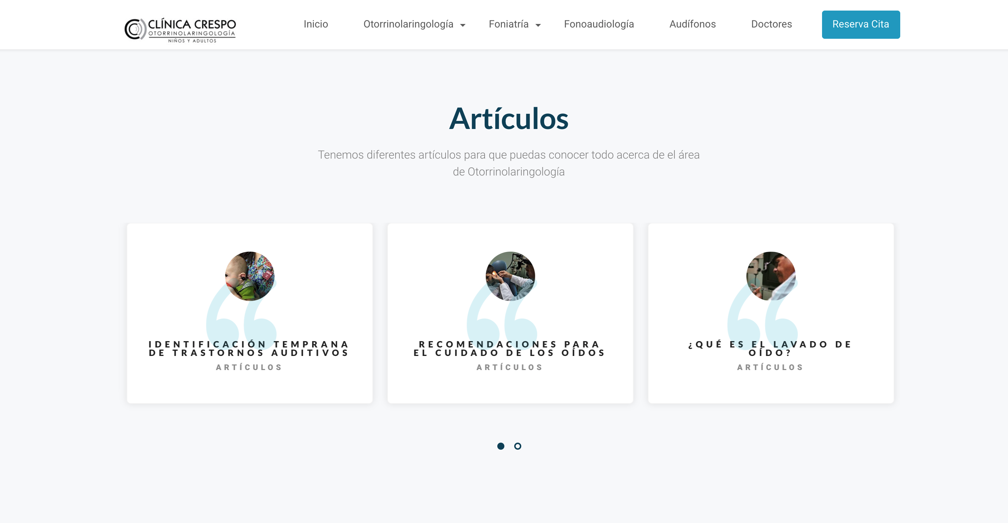Open the Otorrinolaringología menu

click(x=408, y=24)
